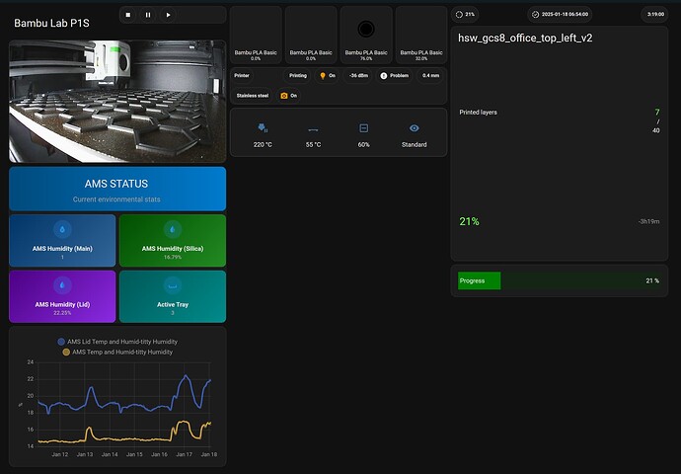The height and width of the screenshot is (474, 681).
Task: Click the water drop icon for AMS Humidity (Silica)
Action: tap(172, 228)
